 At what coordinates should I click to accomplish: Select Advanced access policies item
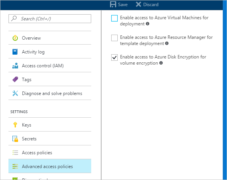click(50, 166)
